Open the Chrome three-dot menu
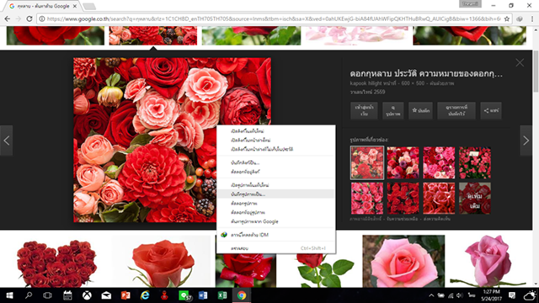Viewport: 539px width, 303px height. pyautogui.click(x=531, y=19)
